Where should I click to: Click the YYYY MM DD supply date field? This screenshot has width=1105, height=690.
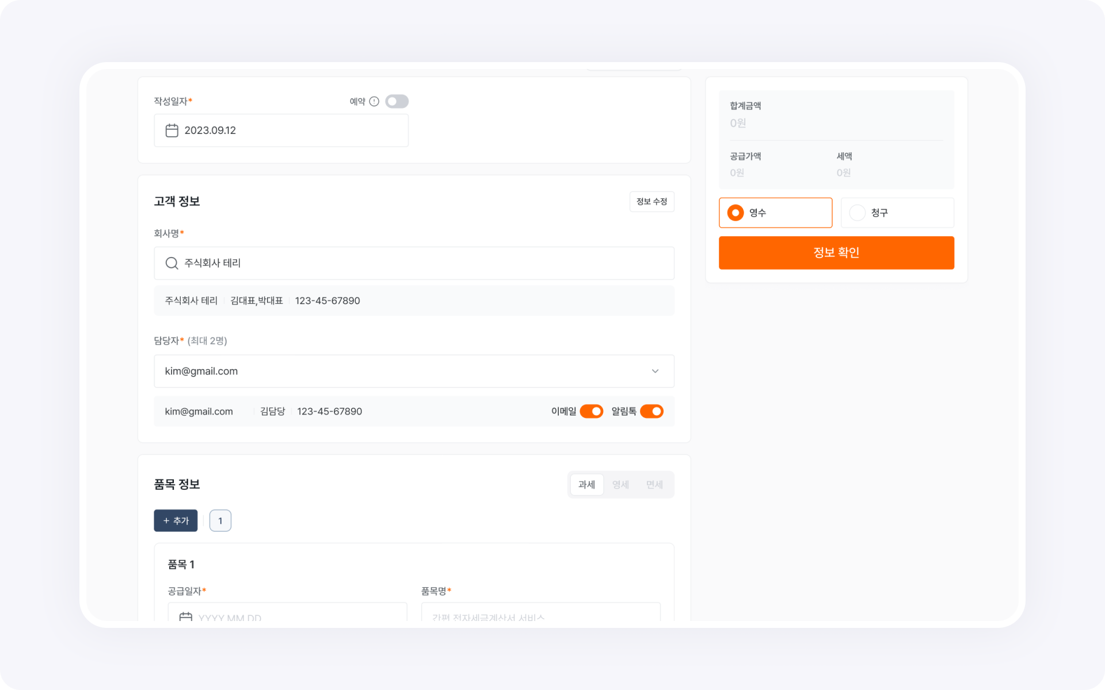point(288,616)
